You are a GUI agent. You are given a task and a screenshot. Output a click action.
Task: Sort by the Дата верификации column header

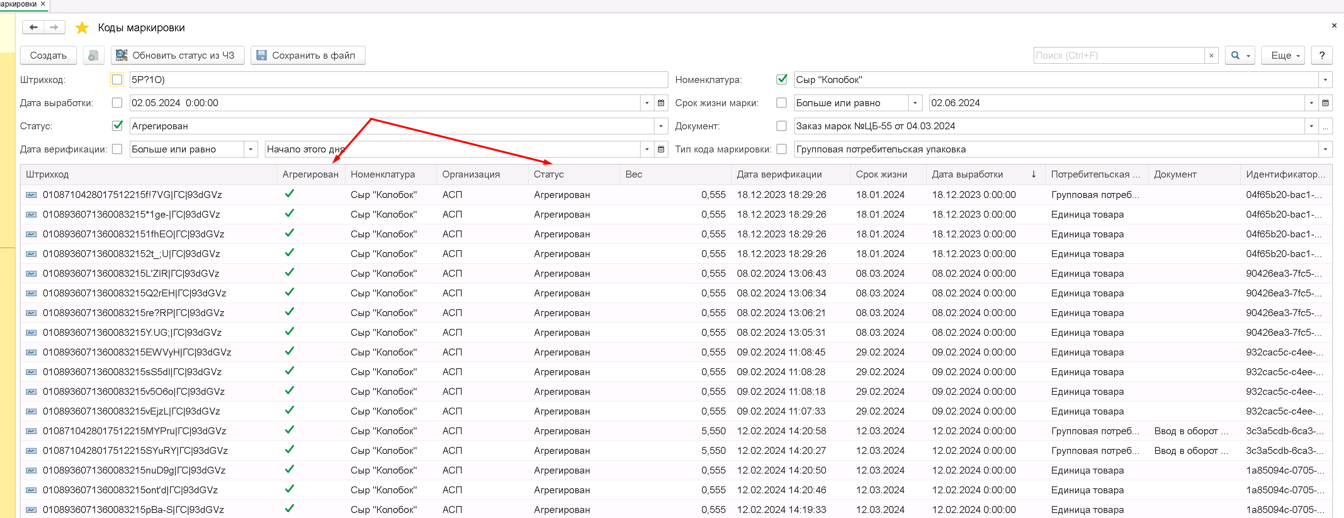click(x=790, y=174)
